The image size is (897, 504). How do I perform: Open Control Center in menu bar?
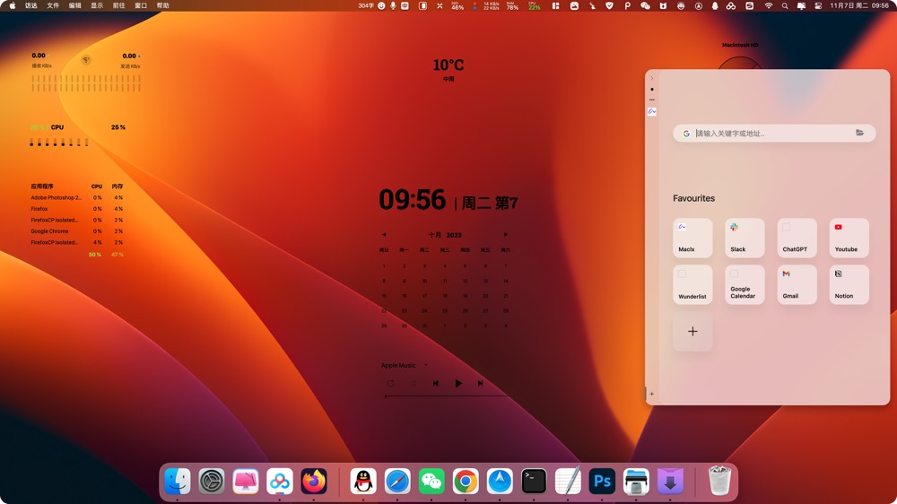pos(818,5)
